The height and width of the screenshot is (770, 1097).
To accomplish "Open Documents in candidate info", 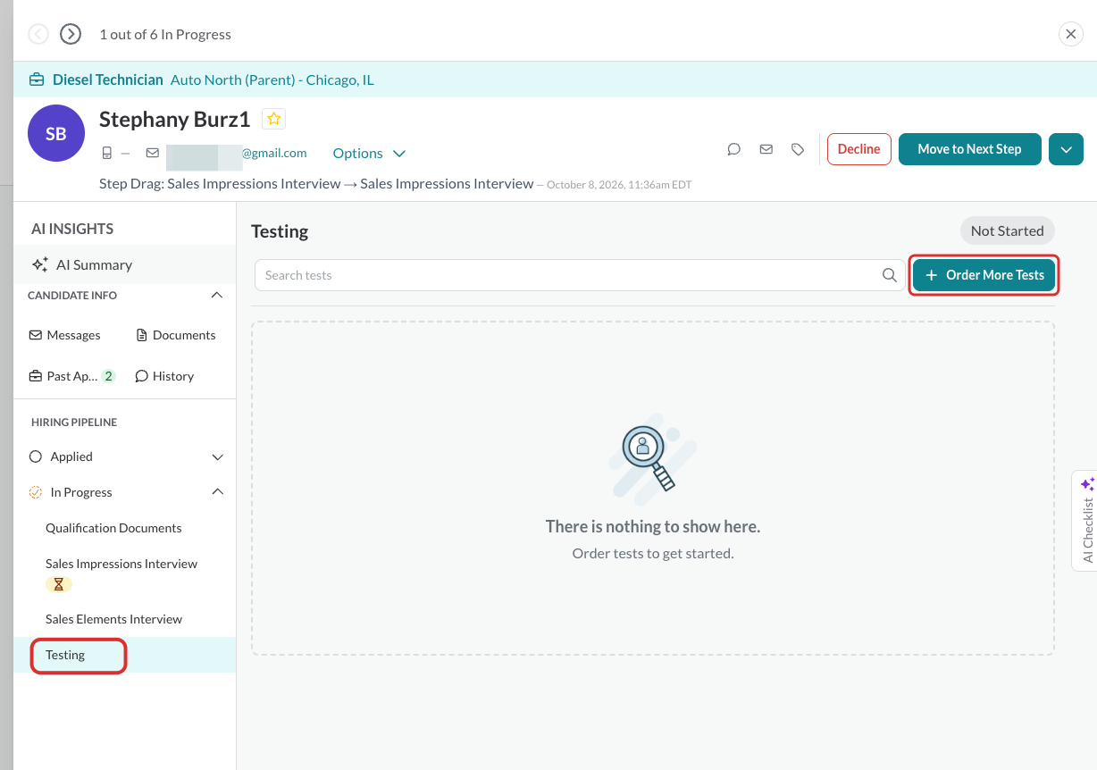I will point(176,335).
